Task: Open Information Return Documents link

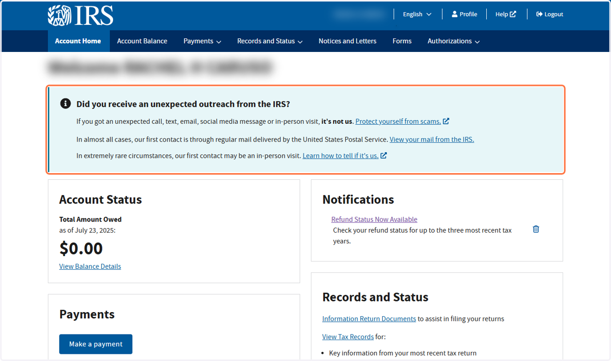Action: coord(369,319)
